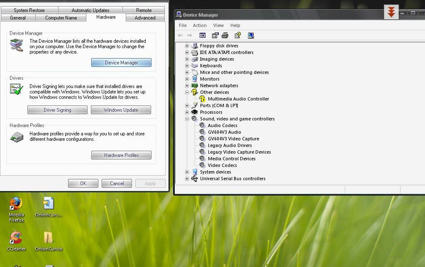
Task: Expand the Network adapters node
Action: 187,86
